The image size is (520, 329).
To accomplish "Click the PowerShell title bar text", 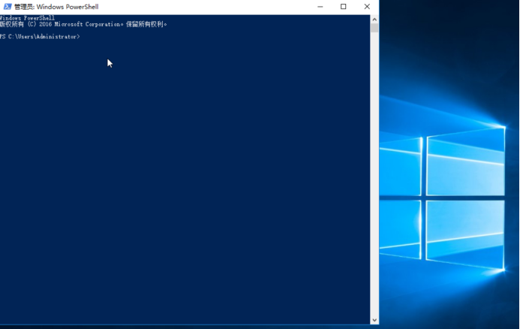I will (56, 7).
